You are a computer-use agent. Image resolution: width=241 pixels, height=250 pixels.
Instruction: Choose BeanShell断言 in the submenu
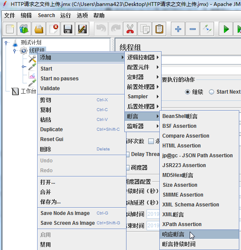tap(199, 116)
